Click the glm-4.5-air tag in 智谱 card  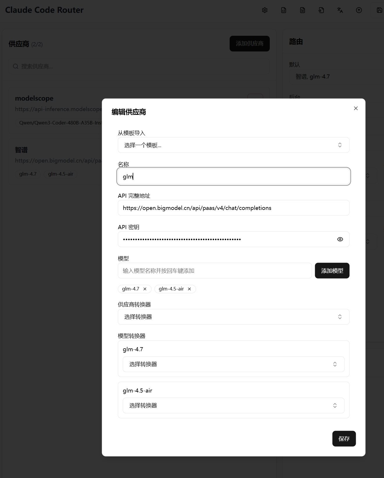61,174
